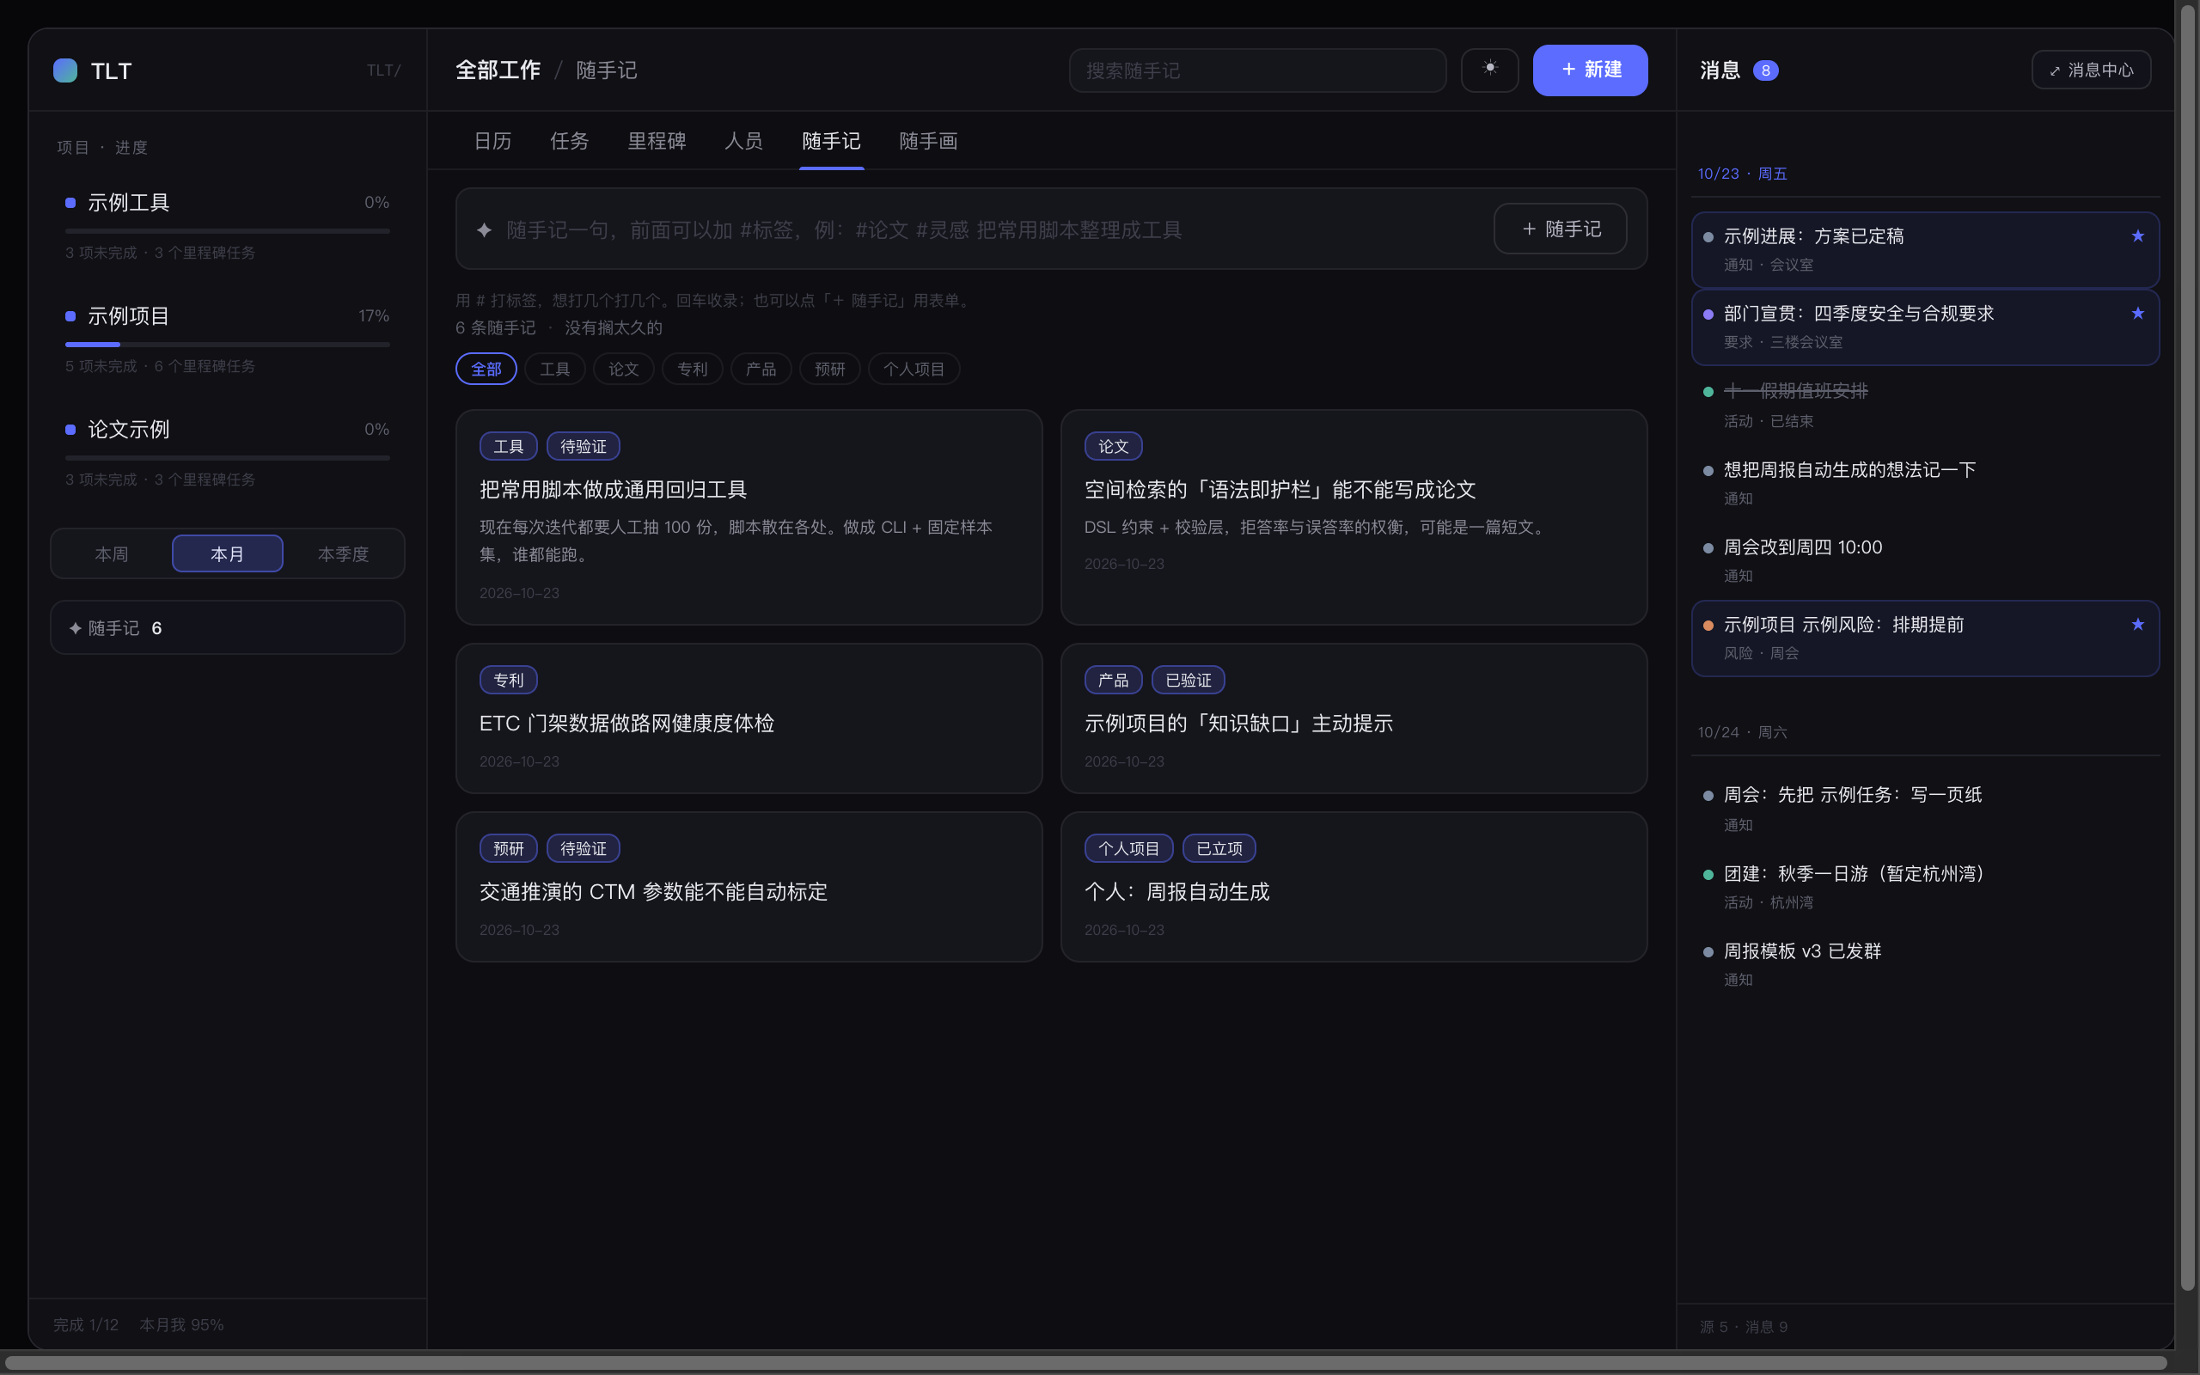Toggle light theme with sun icon

(x=1489, y=70)
